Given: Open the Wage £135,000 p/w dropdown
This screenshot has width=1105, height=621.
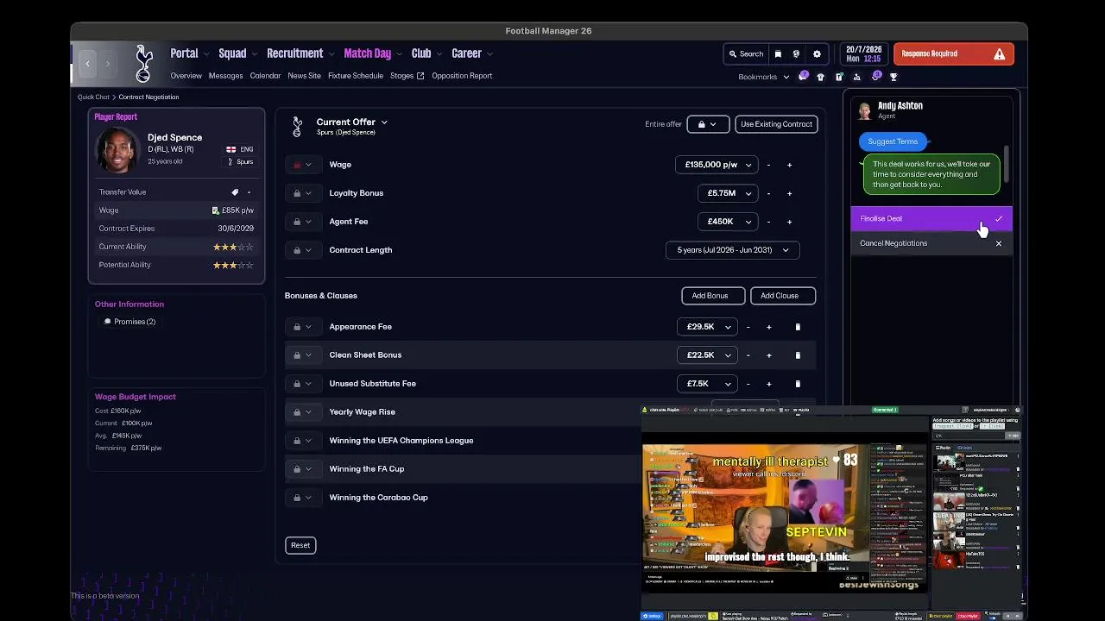Looking at the screenshot, I should pyautogui.click(x=717, y=165).
